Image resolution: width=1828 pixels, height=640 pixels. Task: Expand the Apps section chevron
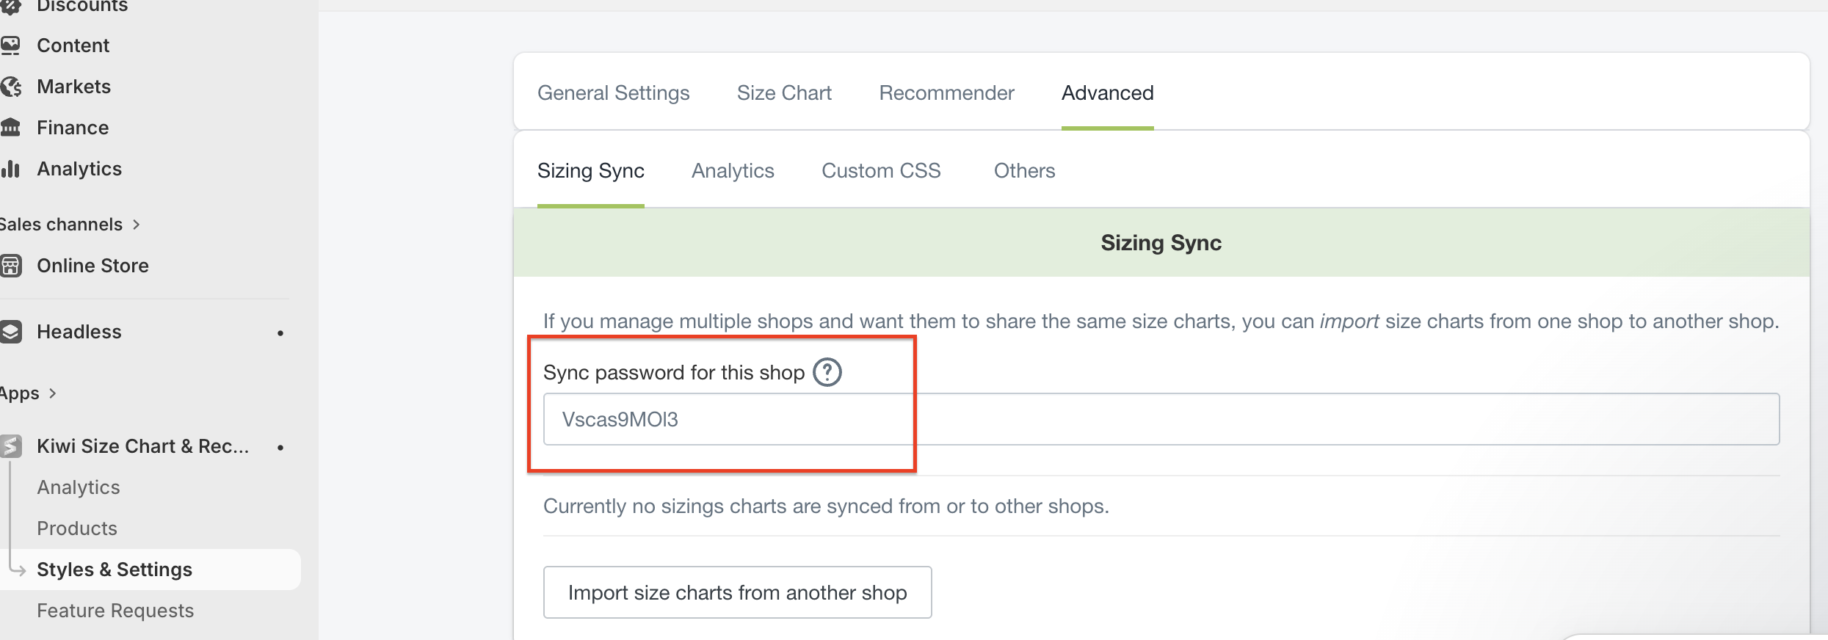pyautogui.click(x=52, y=393)
